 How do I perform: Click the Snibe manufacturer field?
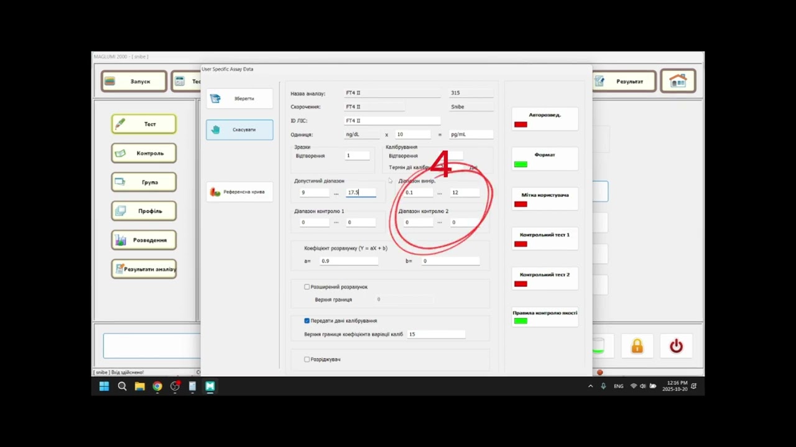[x=471, y=107]
